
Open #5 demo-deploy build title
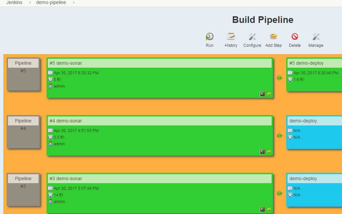(x=306, y=63)
